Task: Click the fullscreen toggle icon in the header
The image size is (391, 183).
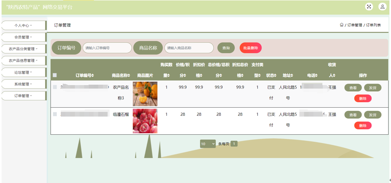Action: 369,7
